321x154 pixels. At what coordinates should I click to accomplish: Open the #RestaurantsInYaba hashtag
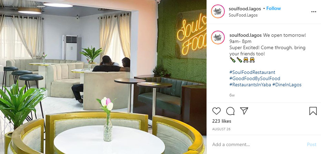click(250, 85)
